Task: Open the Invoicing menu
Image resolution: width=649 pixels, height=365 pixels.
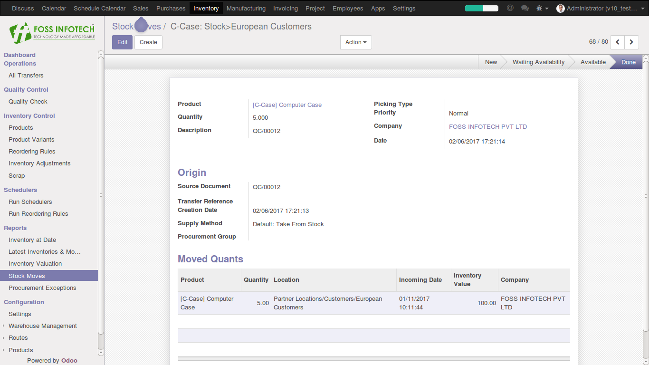Action: [286, 8]
